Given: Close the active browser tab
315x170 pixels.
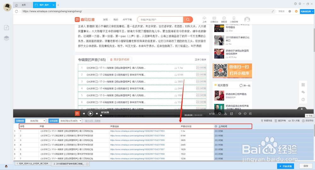Looking at the screenshot, I should tap(54, 5).
